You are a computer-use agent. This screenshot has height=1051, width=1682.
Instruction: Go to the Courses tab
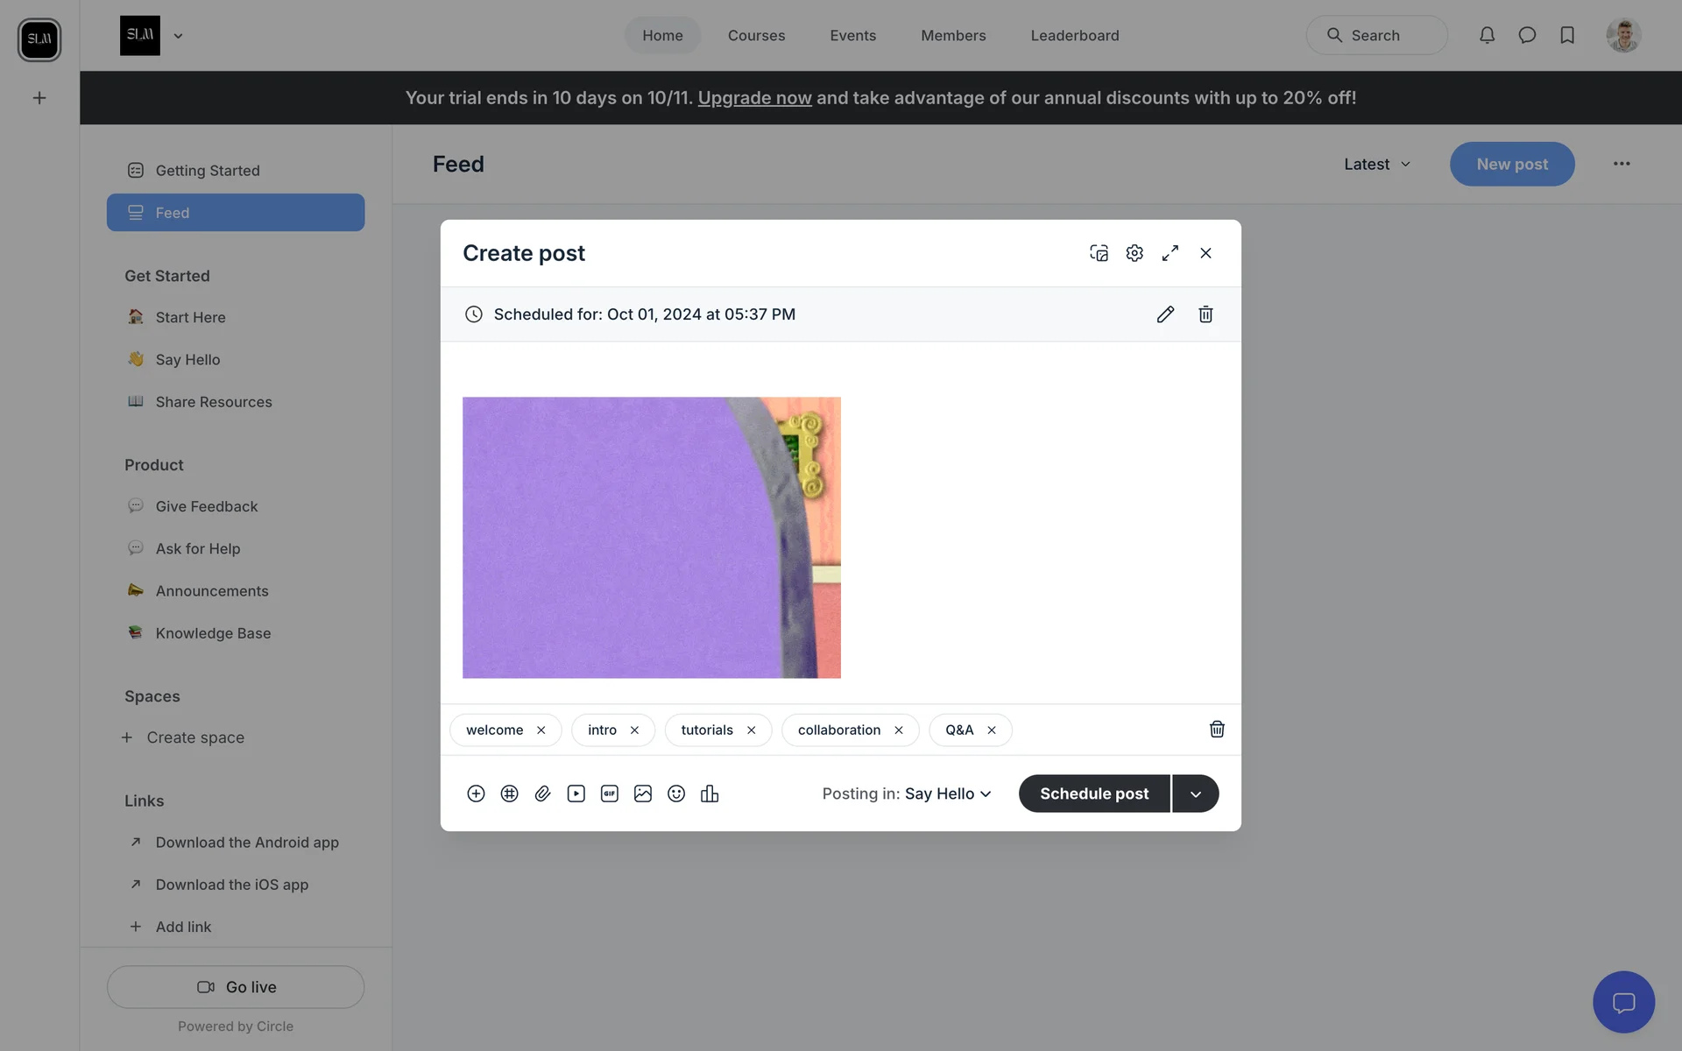point(756,36)
